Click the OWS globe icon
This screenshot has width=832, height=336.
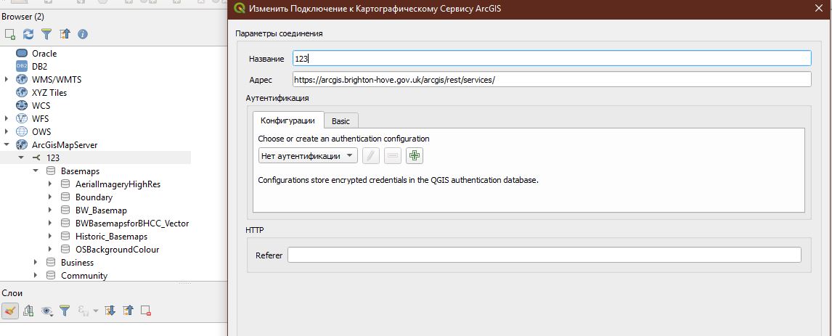22,131
